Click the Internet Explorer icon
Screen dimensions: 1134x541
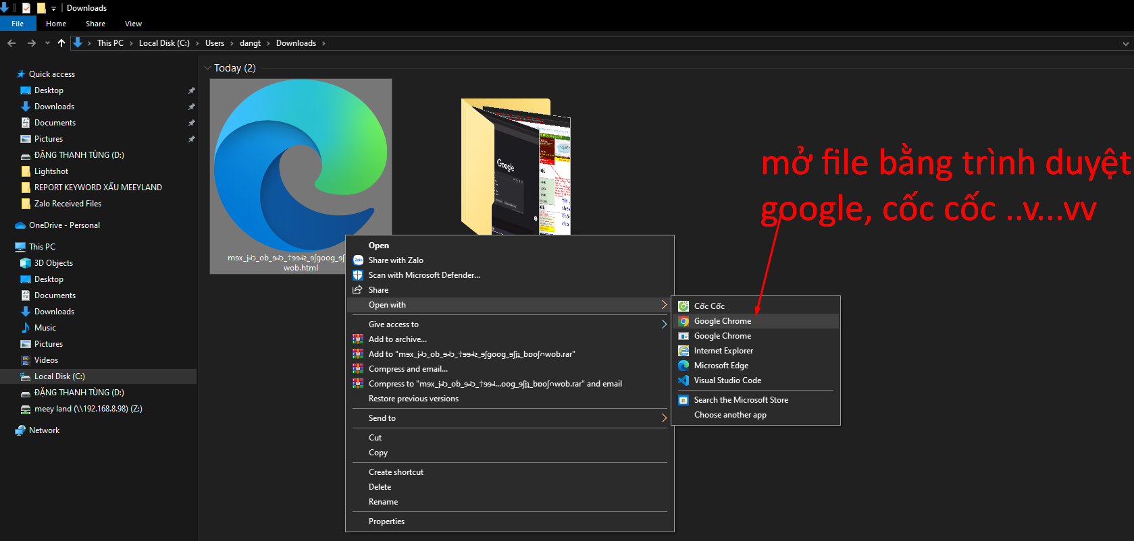(684, 351)
